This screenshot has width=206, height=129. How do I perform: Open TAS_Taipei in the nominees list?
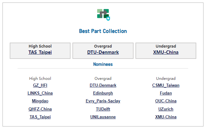(40, 117)
